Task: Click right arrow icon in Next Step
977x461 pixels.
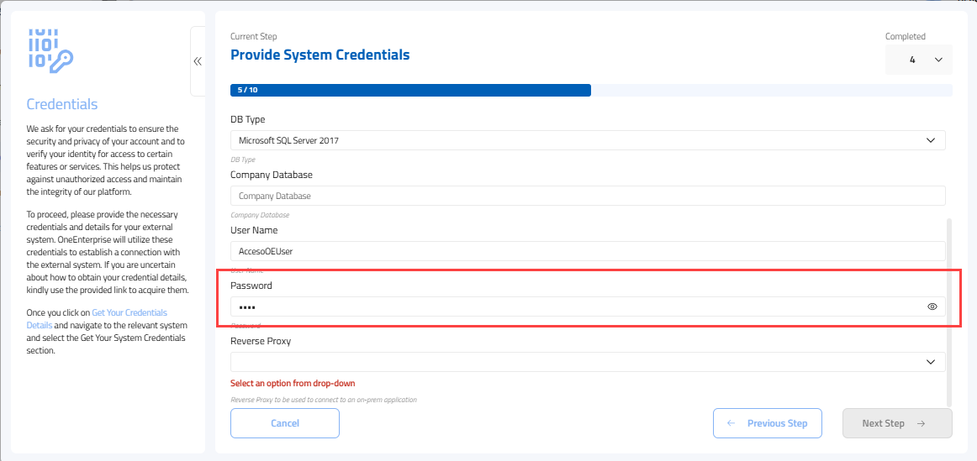Action: click(921, 423)
